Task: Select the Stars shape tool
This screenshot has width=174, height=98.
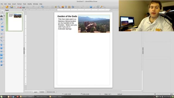Action: (1, 61)
